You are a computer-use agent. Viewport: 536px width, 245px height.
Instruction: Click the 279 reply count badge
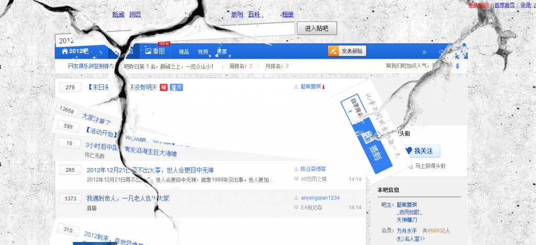click(x=70, y=87)
